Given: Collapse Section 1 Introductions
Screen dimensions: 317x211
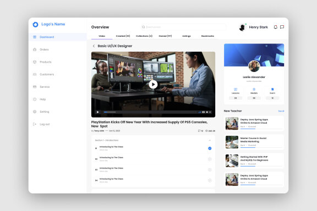Looking at the screenshot, I should coord(210,140).
